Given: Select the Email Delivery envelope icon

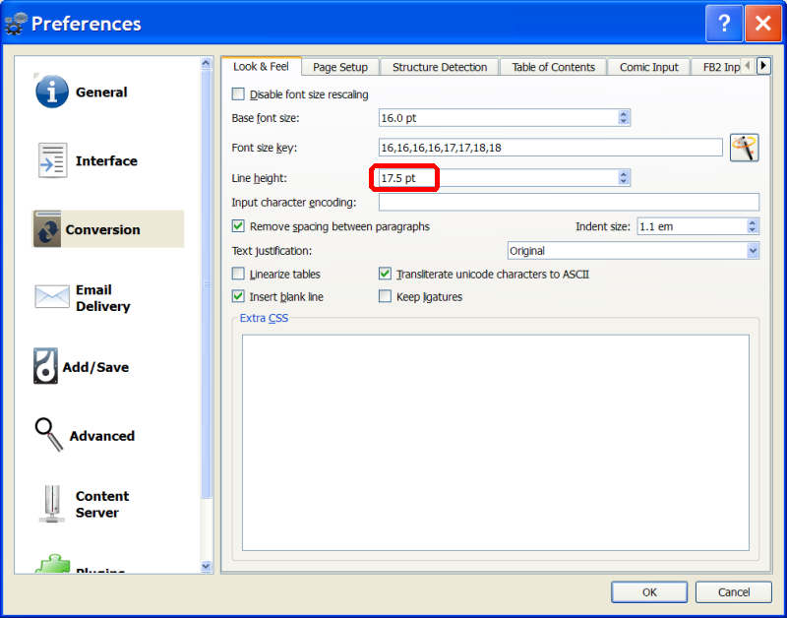Looking at the screenshot, I should point(52,297).
